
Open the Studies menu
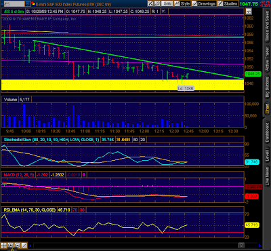point(228,3)
